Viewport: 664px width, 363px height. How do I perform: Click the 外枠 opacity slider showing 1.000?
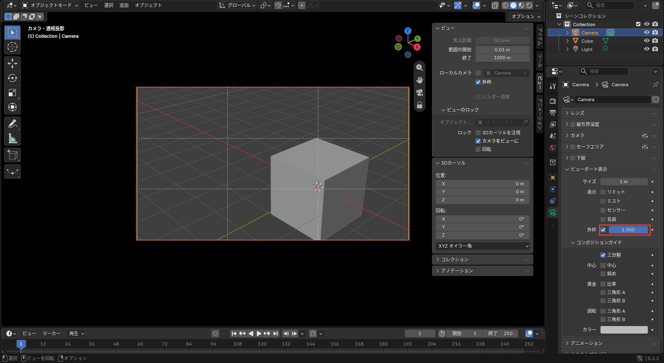(x=628, y=230)
